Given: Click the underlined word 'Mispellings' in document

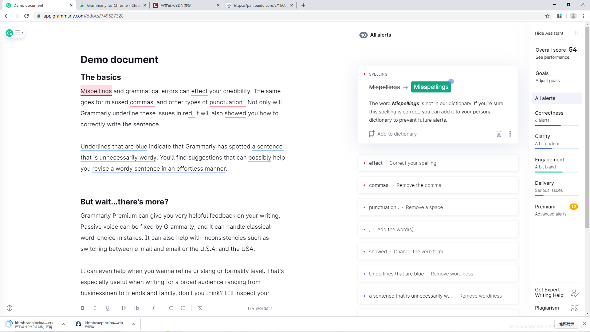Looking at the screenshot, I should point(96,91).
